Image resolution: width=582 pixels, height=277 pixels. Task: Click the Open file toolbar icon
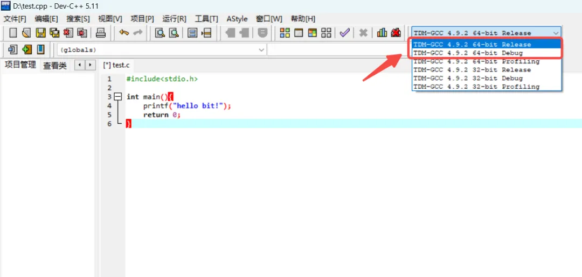click(26, 33)
